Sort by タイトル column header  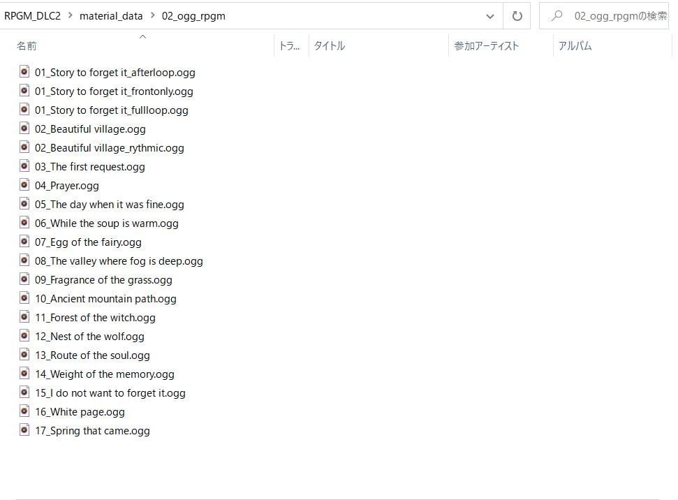(x=329, y=46)
